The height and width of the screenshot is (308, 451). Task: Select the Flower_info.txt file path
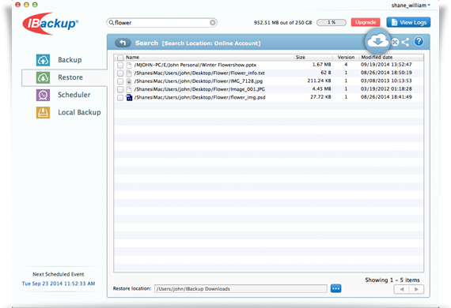pyautogui.click(x=199, y=73)
